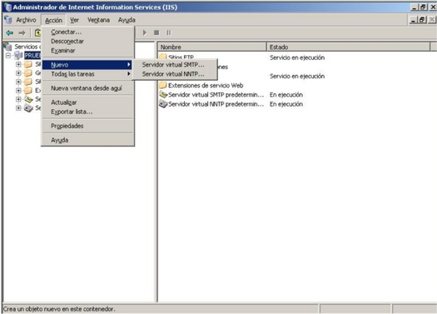Image resolution: width=437 pixels, height=314 pixels.
Task: Sort by the Estado column header
Action: pyautogui.click(x=349, y=47)
